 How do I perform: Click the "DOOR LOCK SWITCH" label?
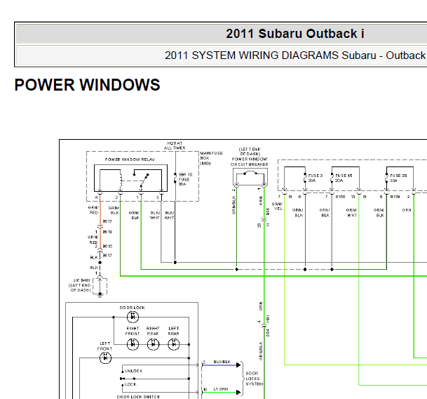138,397
